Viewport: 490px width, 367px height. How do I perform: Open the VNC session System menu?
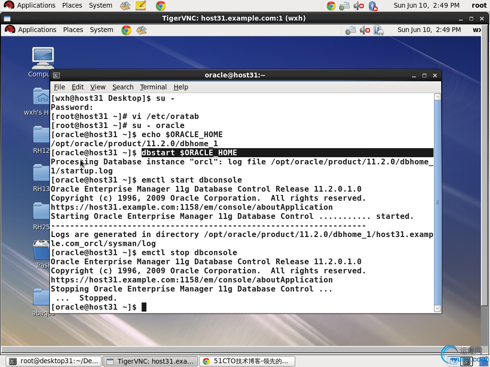click(101, 30)
